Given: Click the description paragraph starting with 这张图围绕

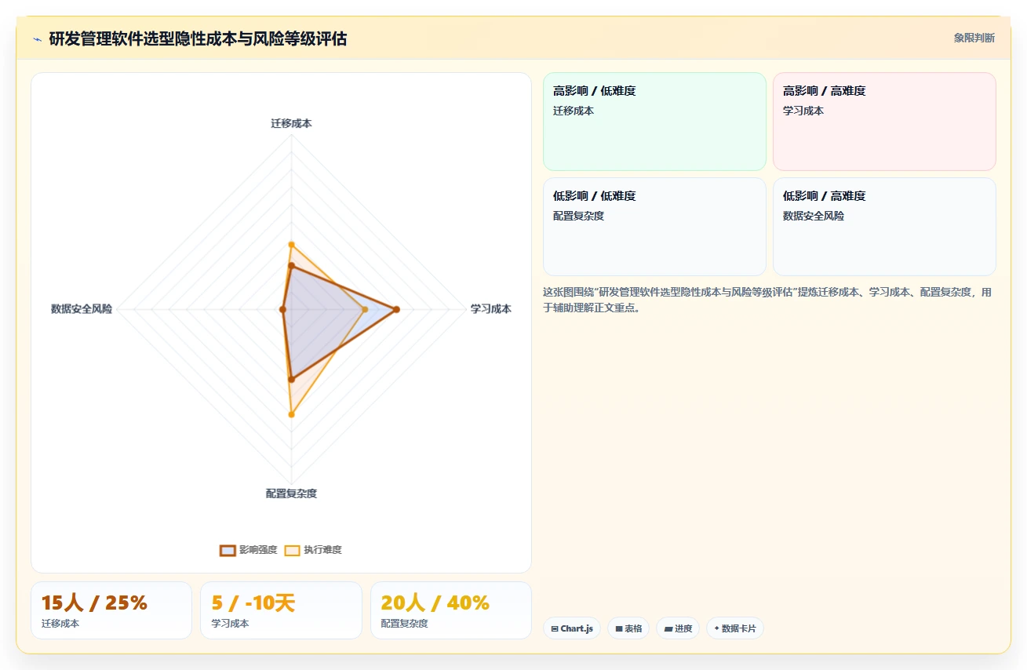Looking at the screenshot, I should pyautogui.click(x=767, y=300).
